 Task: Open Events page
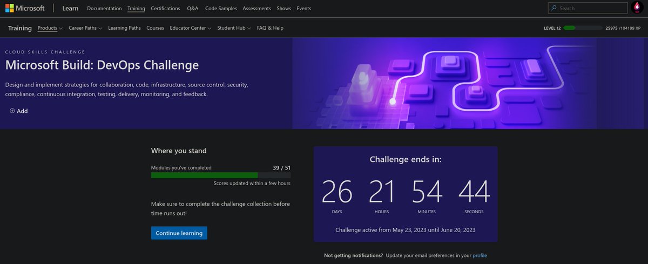click(x=303, y=9)
